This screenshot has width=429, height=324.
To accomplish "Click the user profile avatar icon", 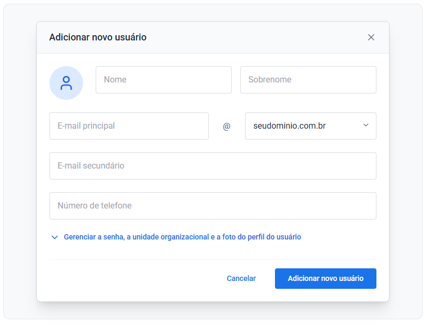I will (x=66, y=83).
